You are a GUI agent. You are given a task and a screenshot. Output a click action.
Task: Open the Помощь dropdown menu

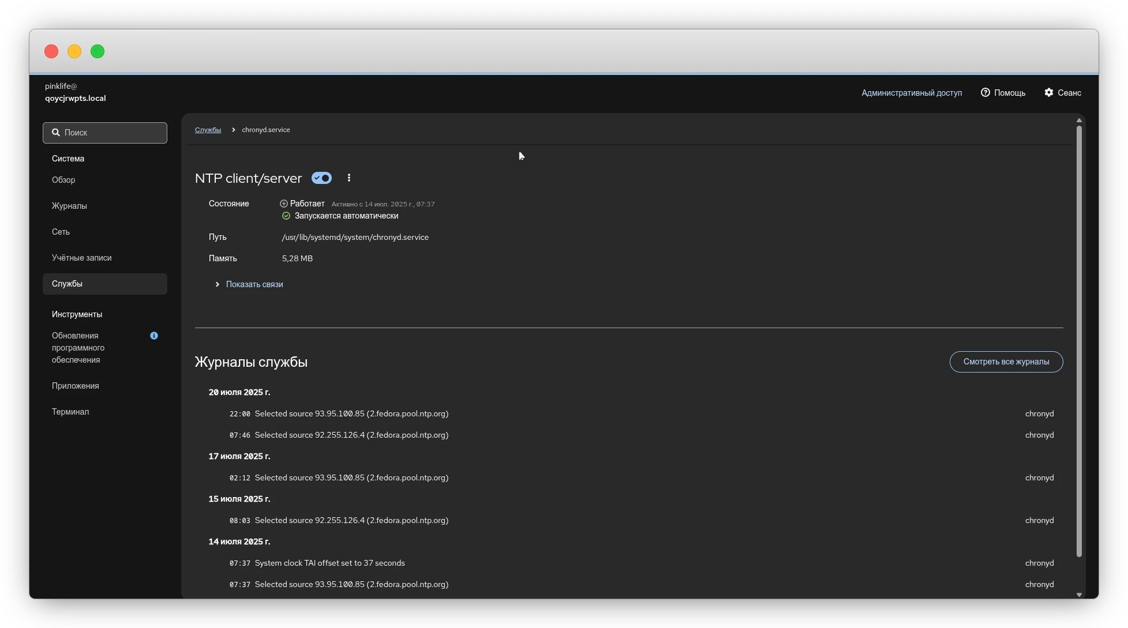(x=1003, y=92)
